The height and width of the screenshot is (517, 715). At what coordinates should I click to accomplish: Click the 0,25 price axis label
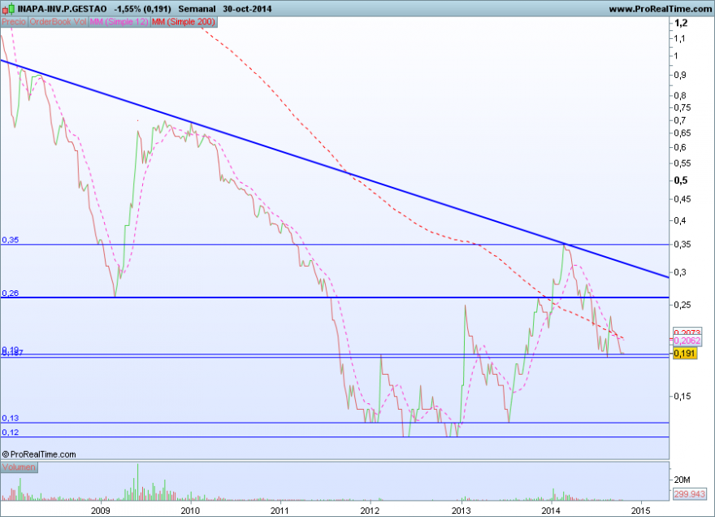682,305
